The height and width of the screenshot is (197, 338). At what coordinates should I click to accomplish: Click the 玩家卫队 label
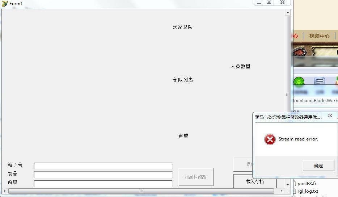[x=183, y=27]
